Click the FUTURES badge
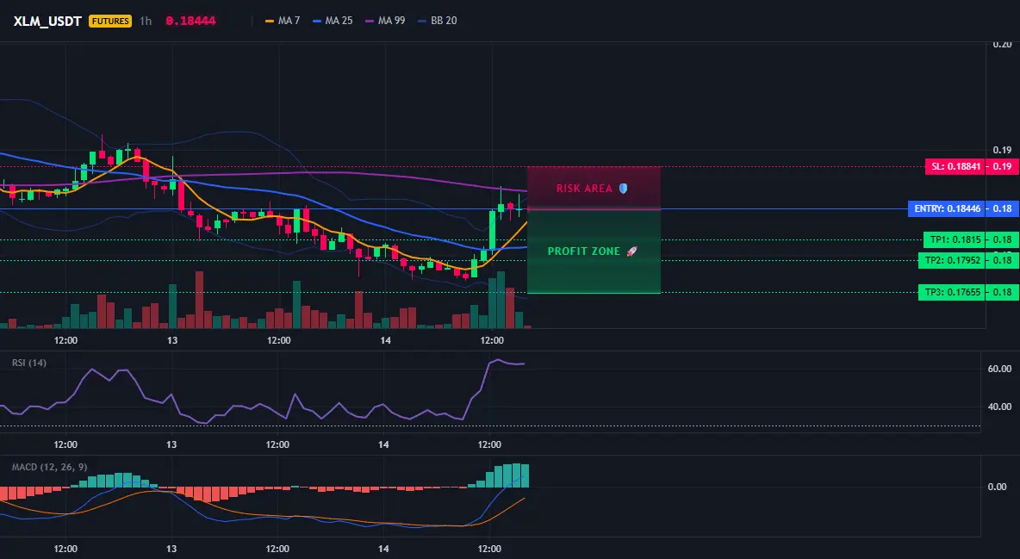1020x559 pixels. coord(110,21)
